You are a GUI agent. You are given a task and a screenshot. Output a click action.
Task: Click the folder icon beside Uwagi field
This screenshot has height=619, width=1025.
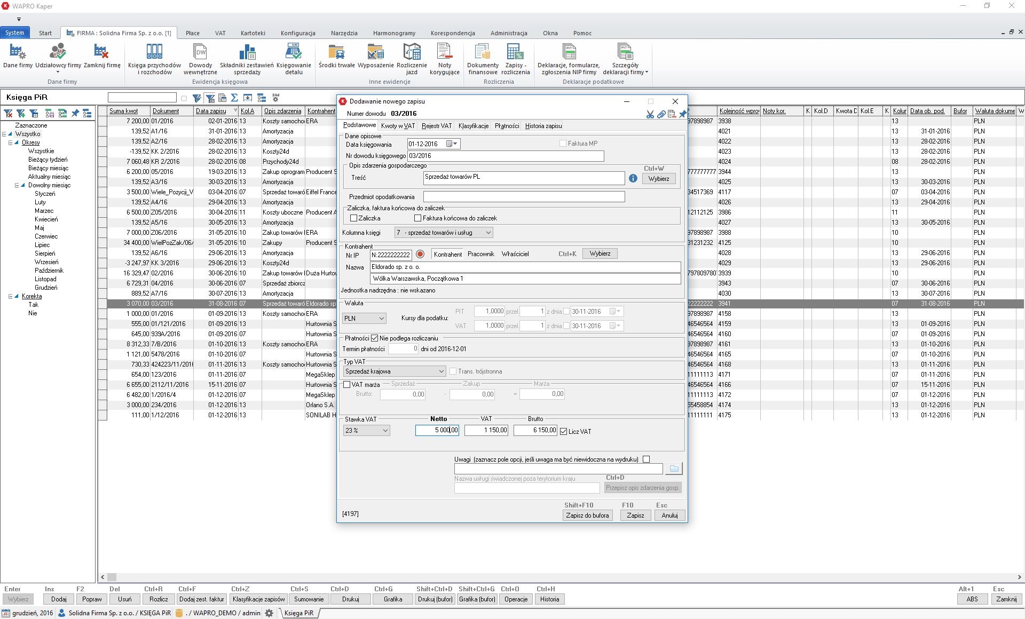(x=674, y=469)
